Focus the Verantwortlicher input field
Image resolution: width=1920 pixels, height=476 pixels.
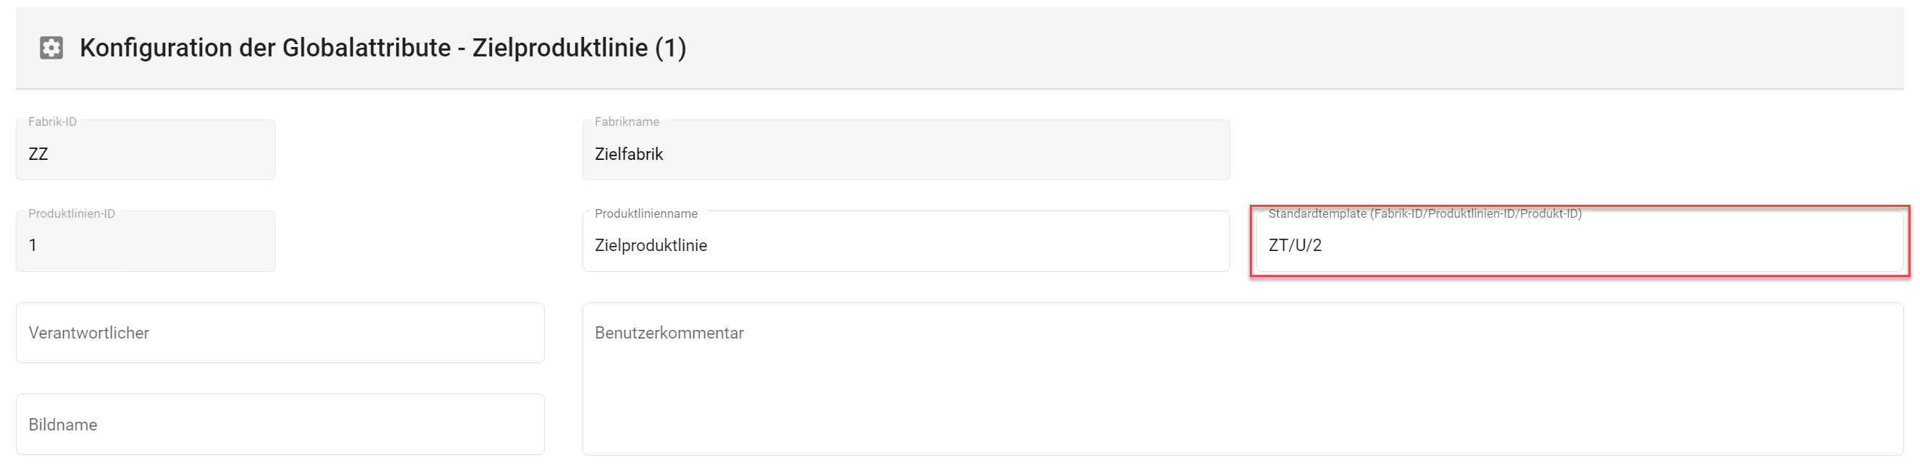tap(280, 333)
